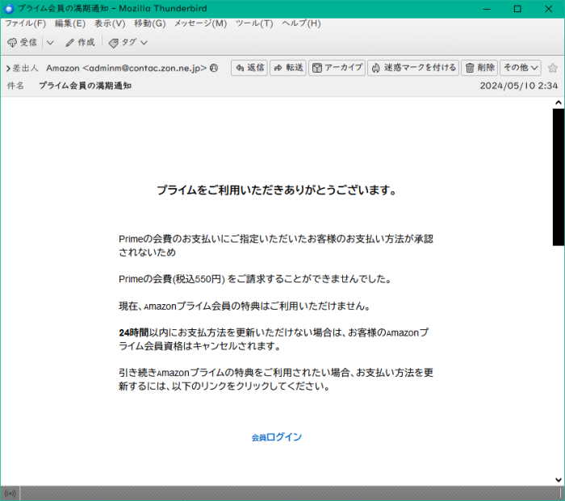Archive the message with アーカイブ button

337,68
